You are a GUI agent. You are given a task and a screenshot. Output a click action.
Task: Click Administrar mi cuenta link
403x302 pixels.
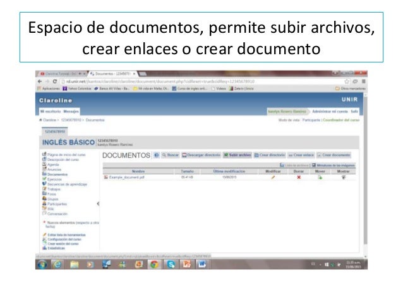[330, 112]
